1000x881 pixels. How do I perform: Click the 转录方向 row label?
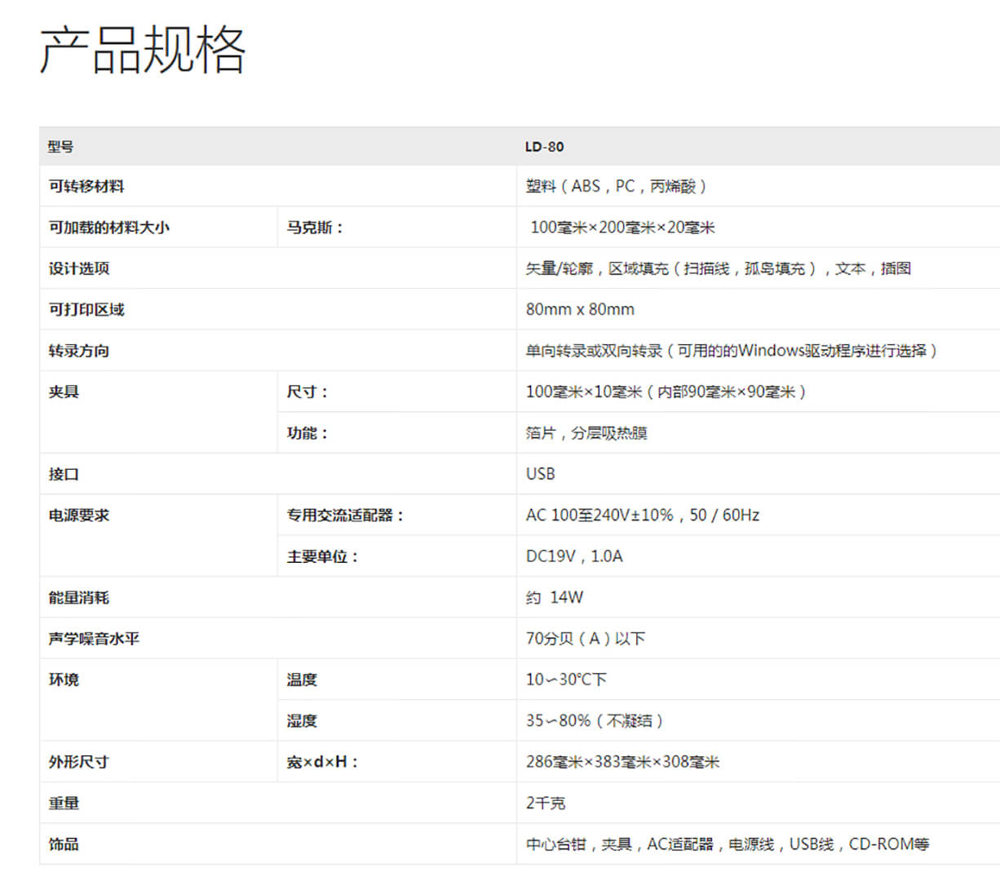[x=79, y=351]
